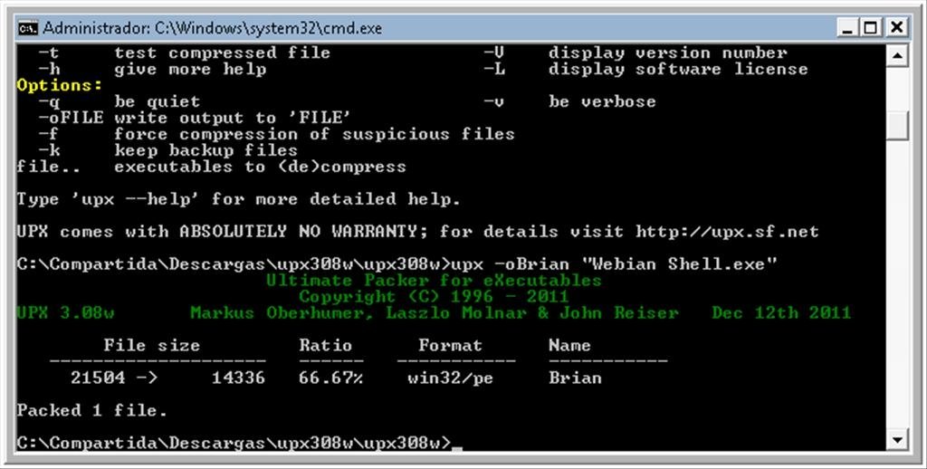Click the 'Ratio' column header
The width and height of the screenshot is (927, 469).
325,345
